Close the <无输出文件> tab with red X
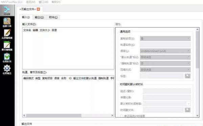Image resolution: width=203 pixels, height=126 pixels. pos(38,9)
